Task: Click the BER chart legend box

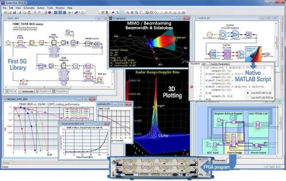Action: point(77,113)
